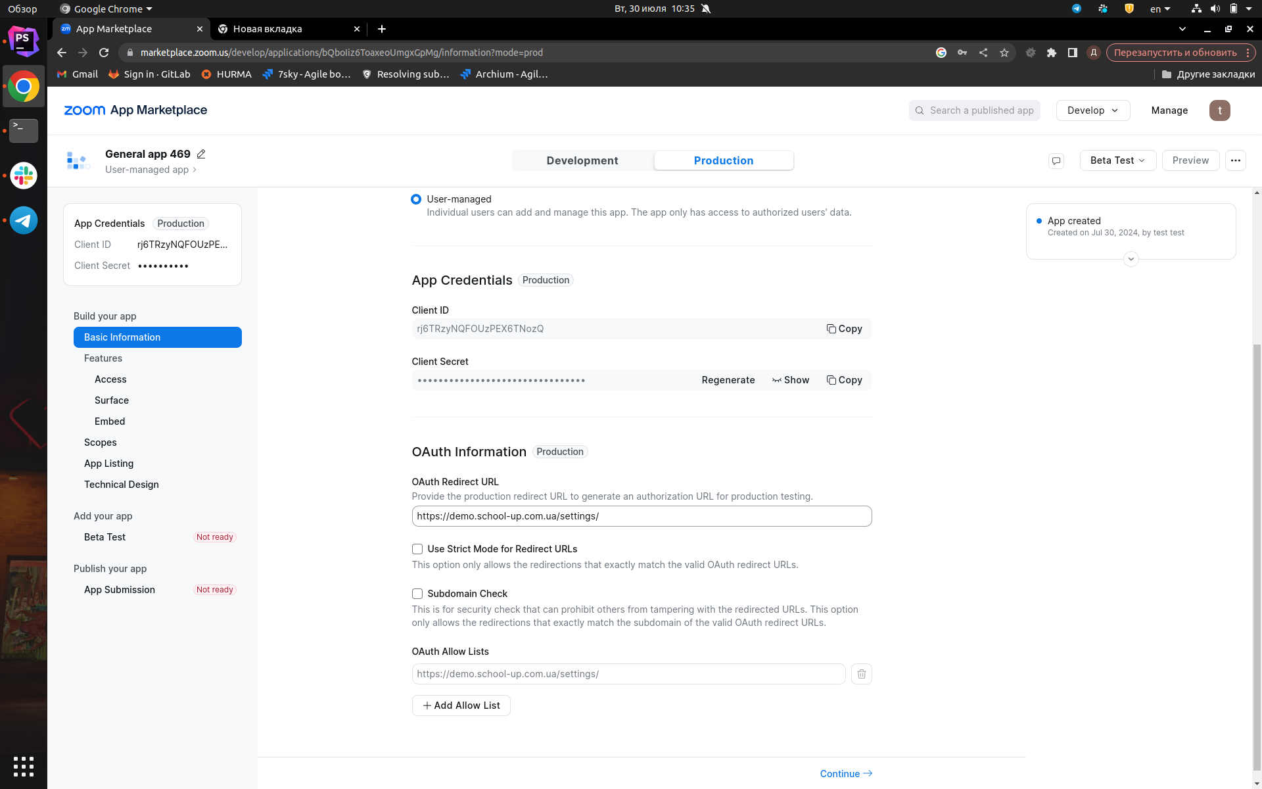Bookmark this page with the star icon
The image size is (1262, 789).
click(1004, 53)
